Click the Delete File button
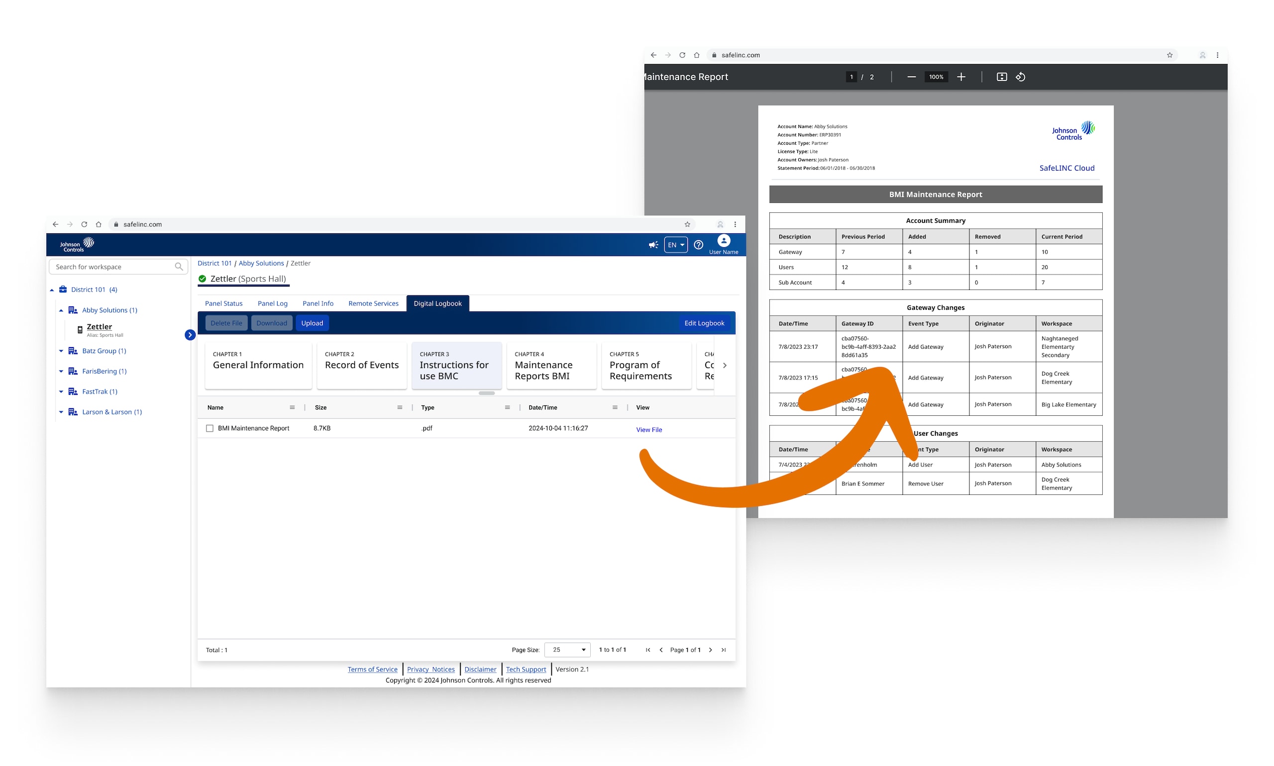 pyautogui.click(x=226, y=323)
